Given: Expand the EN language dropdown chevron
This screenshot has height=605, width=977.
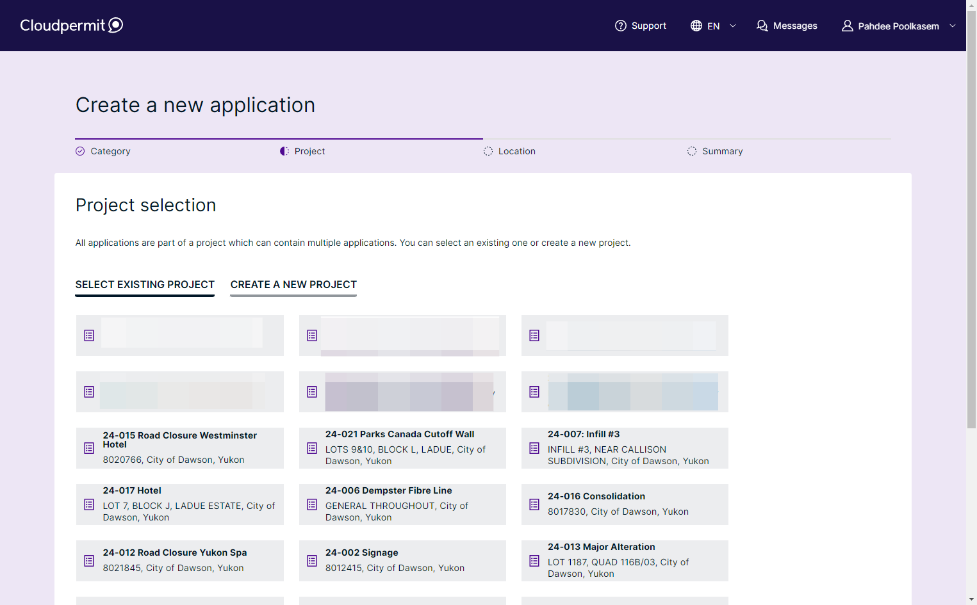Looking at the screenshot, I should [x=733, y=26].
